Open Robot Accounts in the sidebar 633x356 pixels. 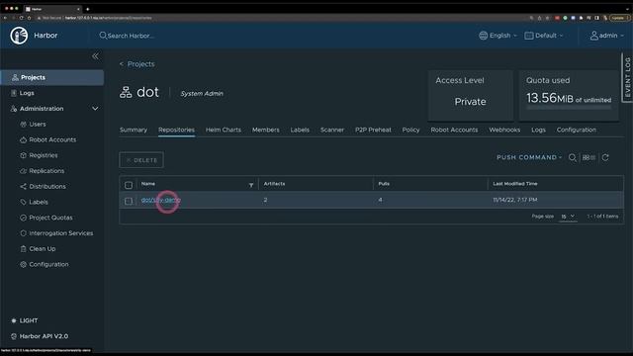pos(52,139)
